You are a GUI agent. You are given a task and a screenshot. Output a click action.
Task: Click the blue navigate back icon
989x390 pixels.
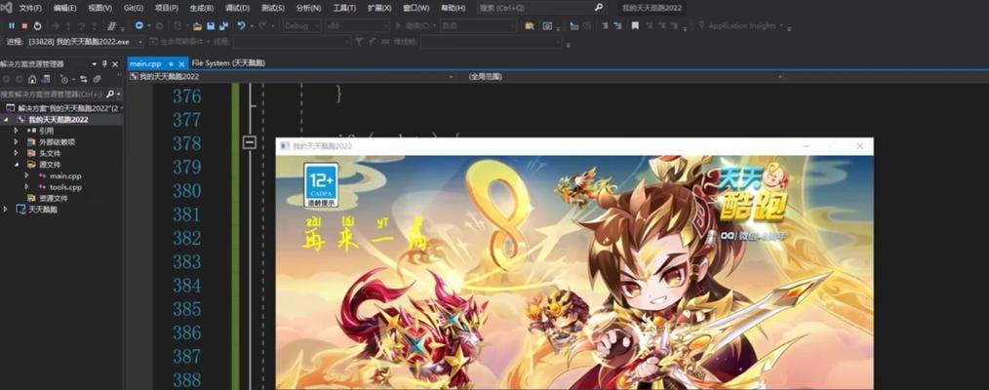(x=139, y=25)
